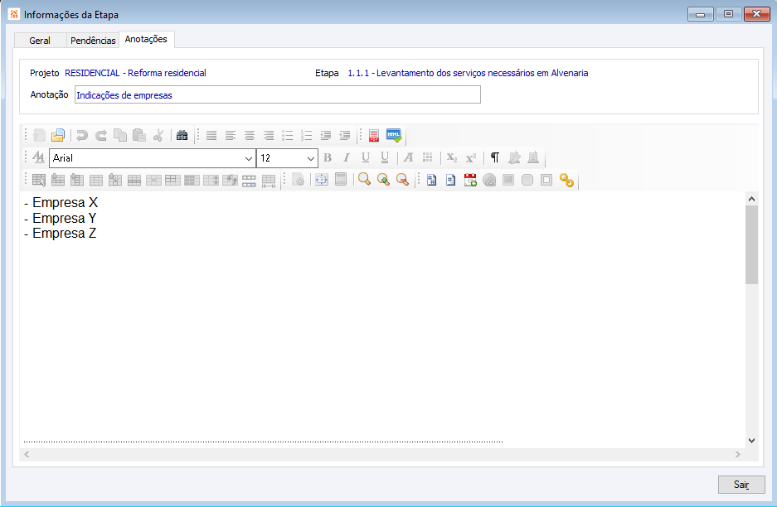
Task: Click the stylized A text effects icon
Action: [x=408, y=158]
